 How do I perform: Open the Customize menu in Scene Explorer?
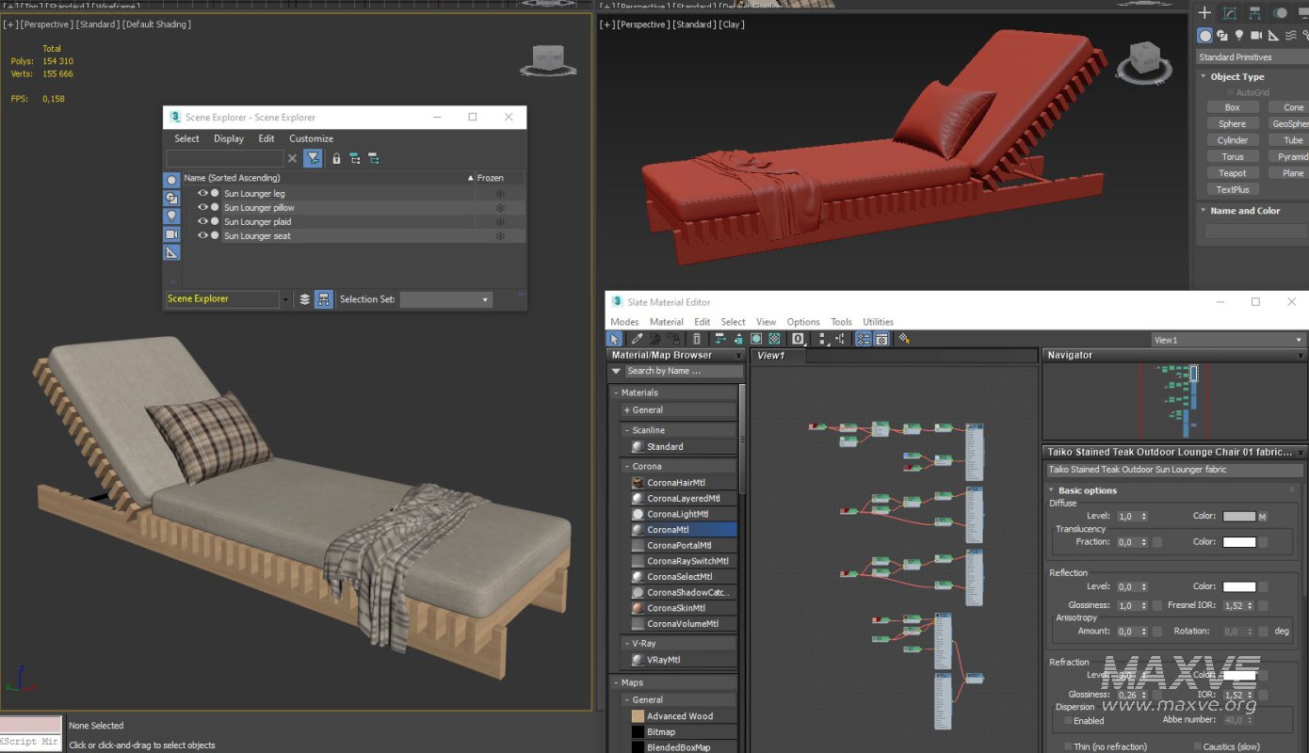pos(311,138)
